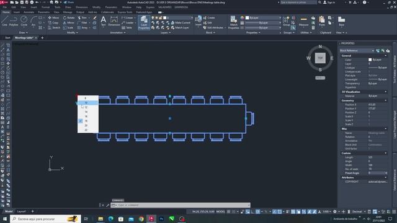Click the Share button in title bar
Viewport: 397px width, 223px height.
tap(68, 2)
